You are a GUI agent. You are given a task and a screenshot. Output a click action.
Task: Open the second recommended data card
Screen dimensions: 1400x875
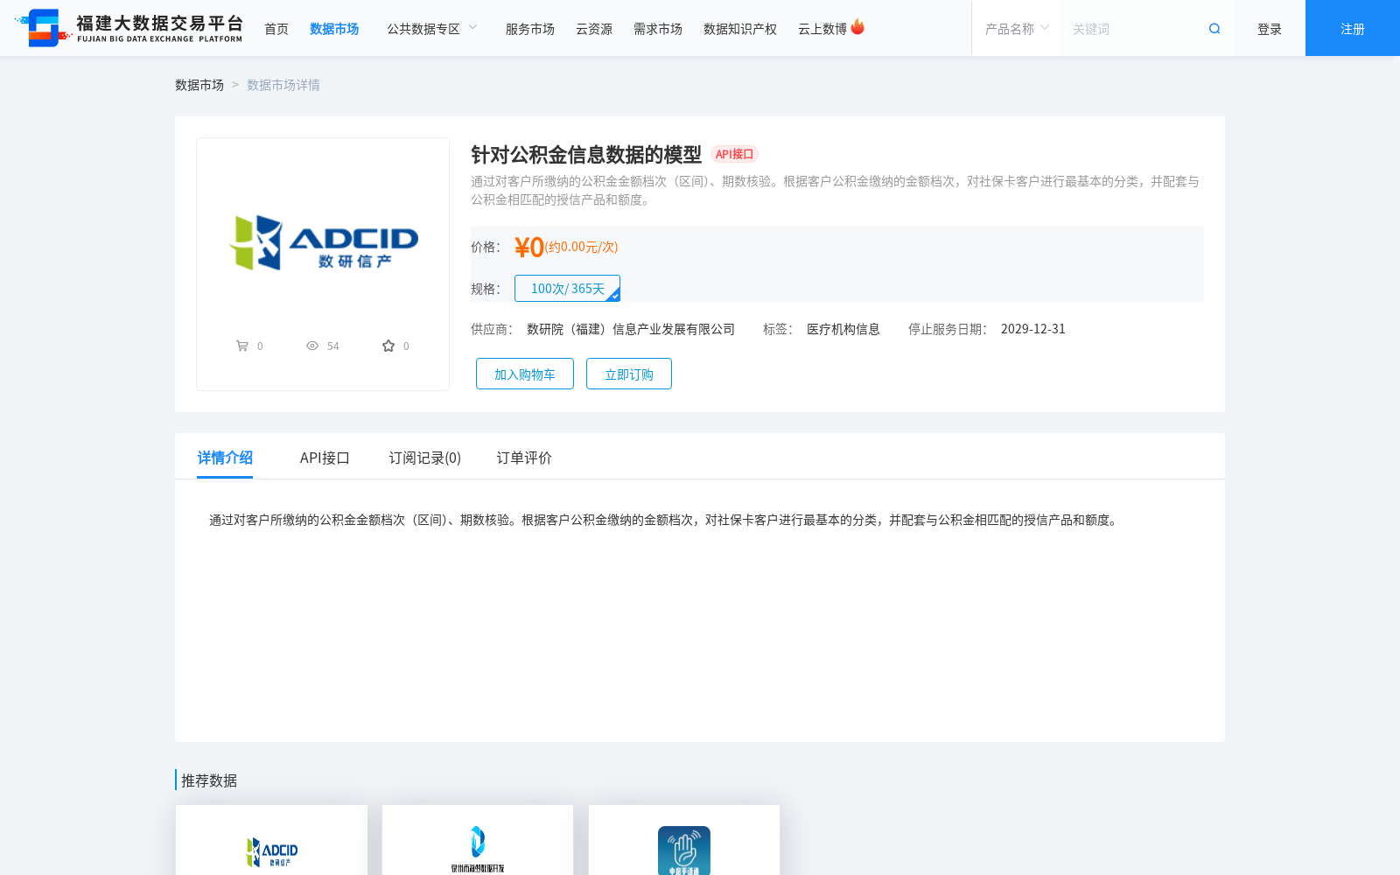pos(478,840)
